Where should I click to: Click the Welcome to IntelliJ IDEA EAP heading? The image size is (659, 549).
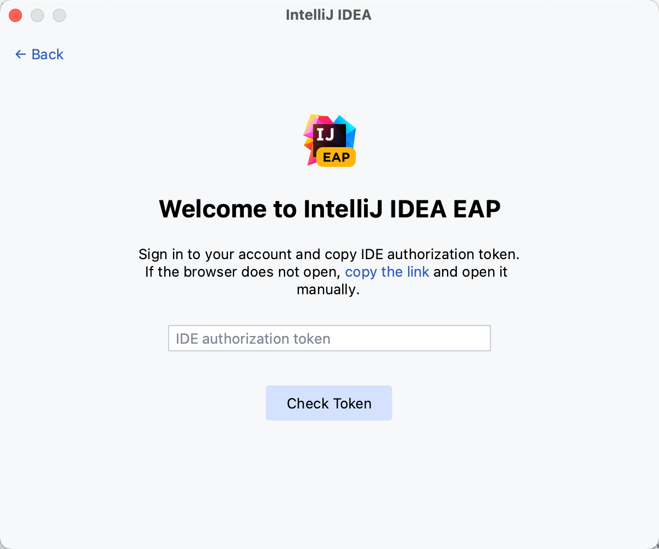click(x=329, y=209)
